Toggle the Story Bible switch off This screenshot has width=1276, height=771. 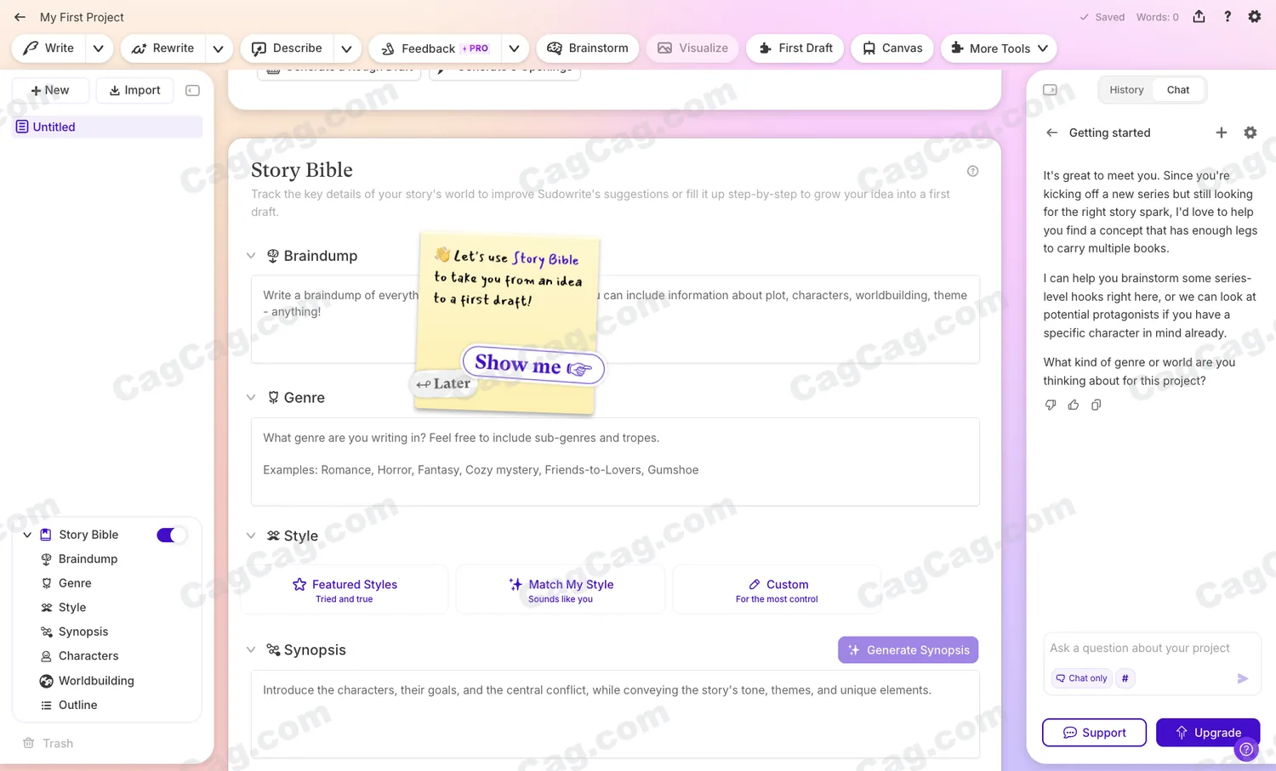pyautogui.click(x=171, y=535)
